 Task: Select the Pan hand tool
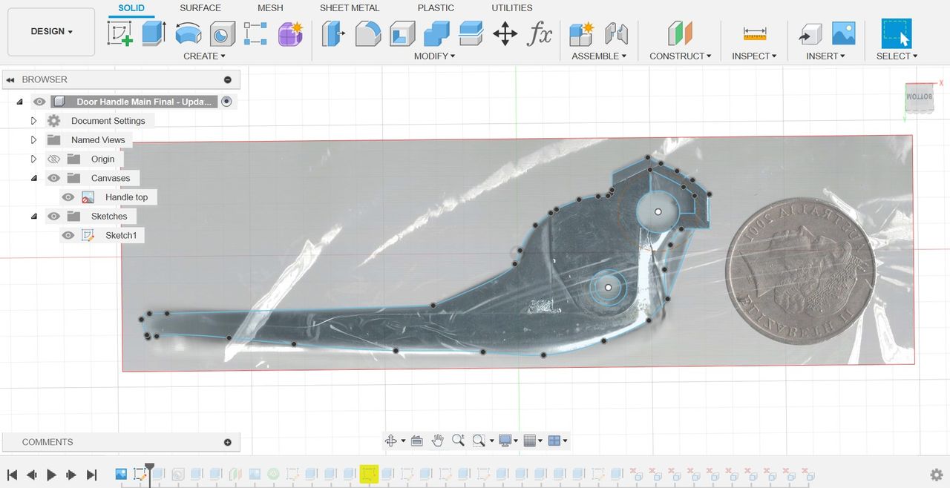pos(438,441)
